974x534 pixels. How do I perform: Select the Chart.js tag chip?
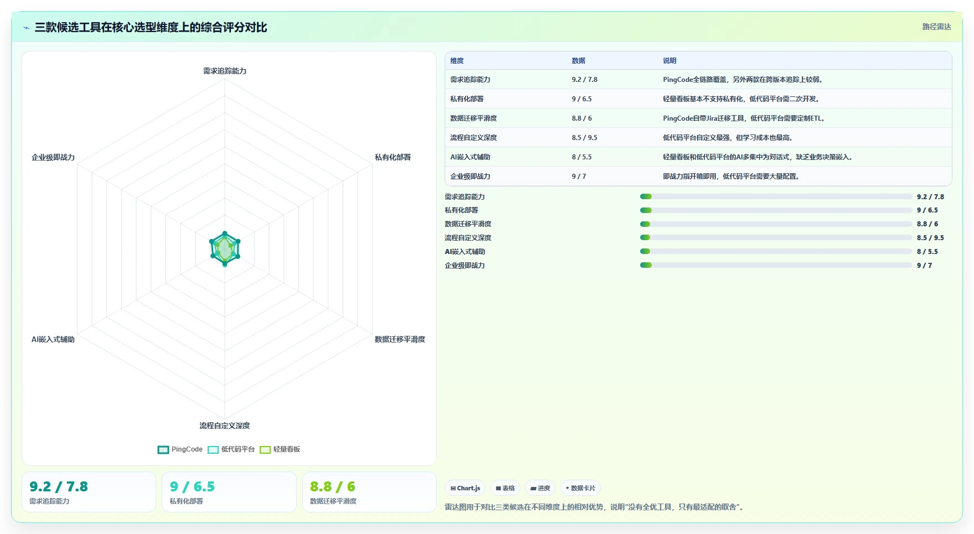point(465,488)
